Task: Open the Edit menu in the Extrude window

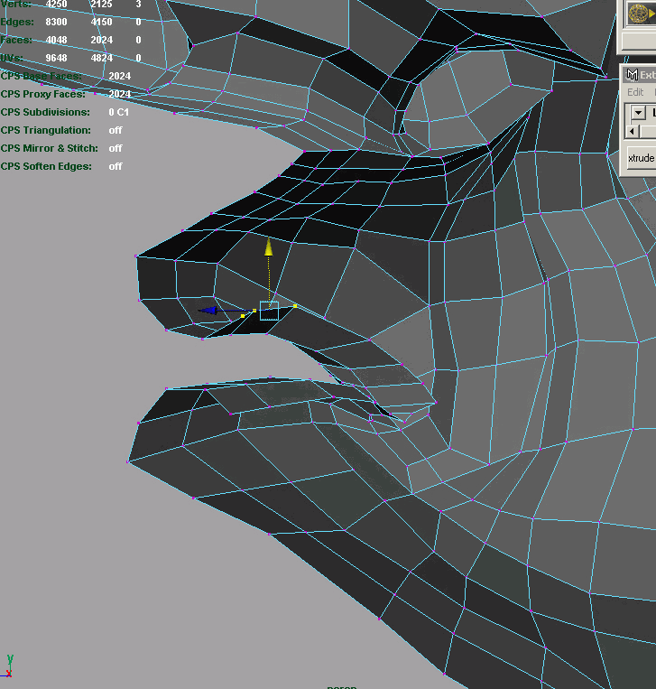Action: tap(635, 92)
